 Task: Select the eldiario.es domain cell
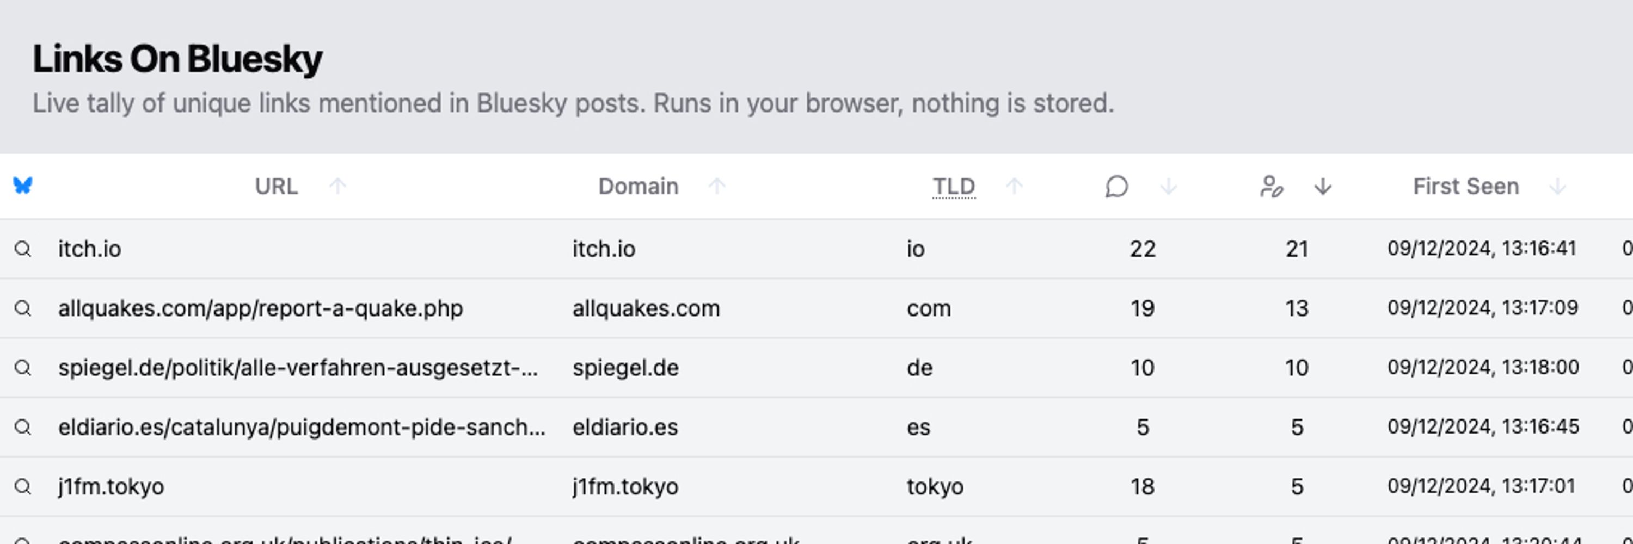(625, 427)
